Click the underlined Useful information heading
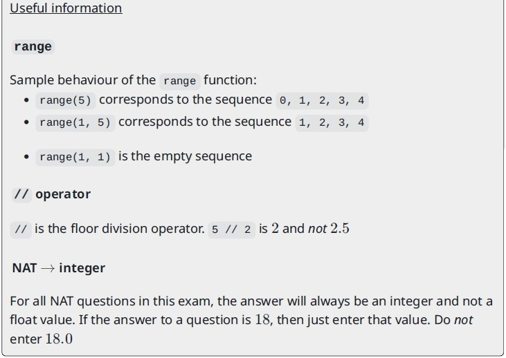 (66, 8)
